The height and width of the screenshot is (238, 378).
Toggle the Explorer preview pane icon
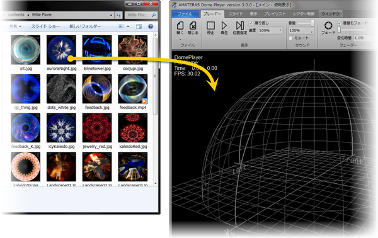coord(139,26)
